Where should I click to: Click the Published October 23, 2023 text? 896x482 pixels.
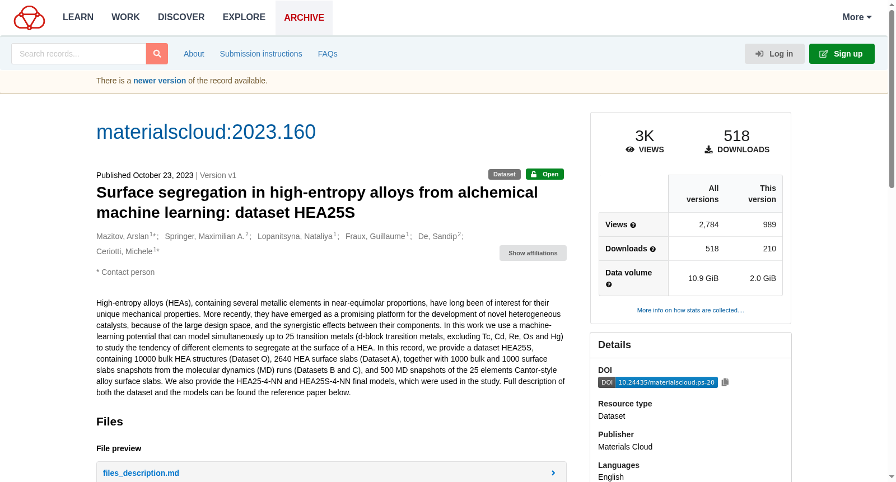coord(145,175)
